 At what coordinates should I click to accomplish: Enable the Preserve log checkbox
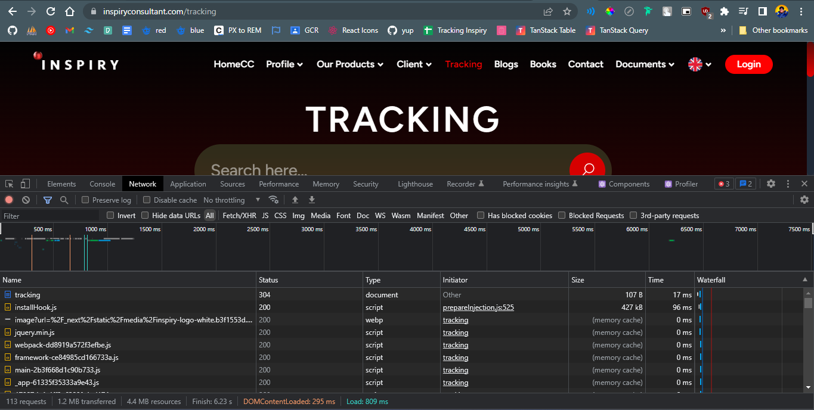85,200
